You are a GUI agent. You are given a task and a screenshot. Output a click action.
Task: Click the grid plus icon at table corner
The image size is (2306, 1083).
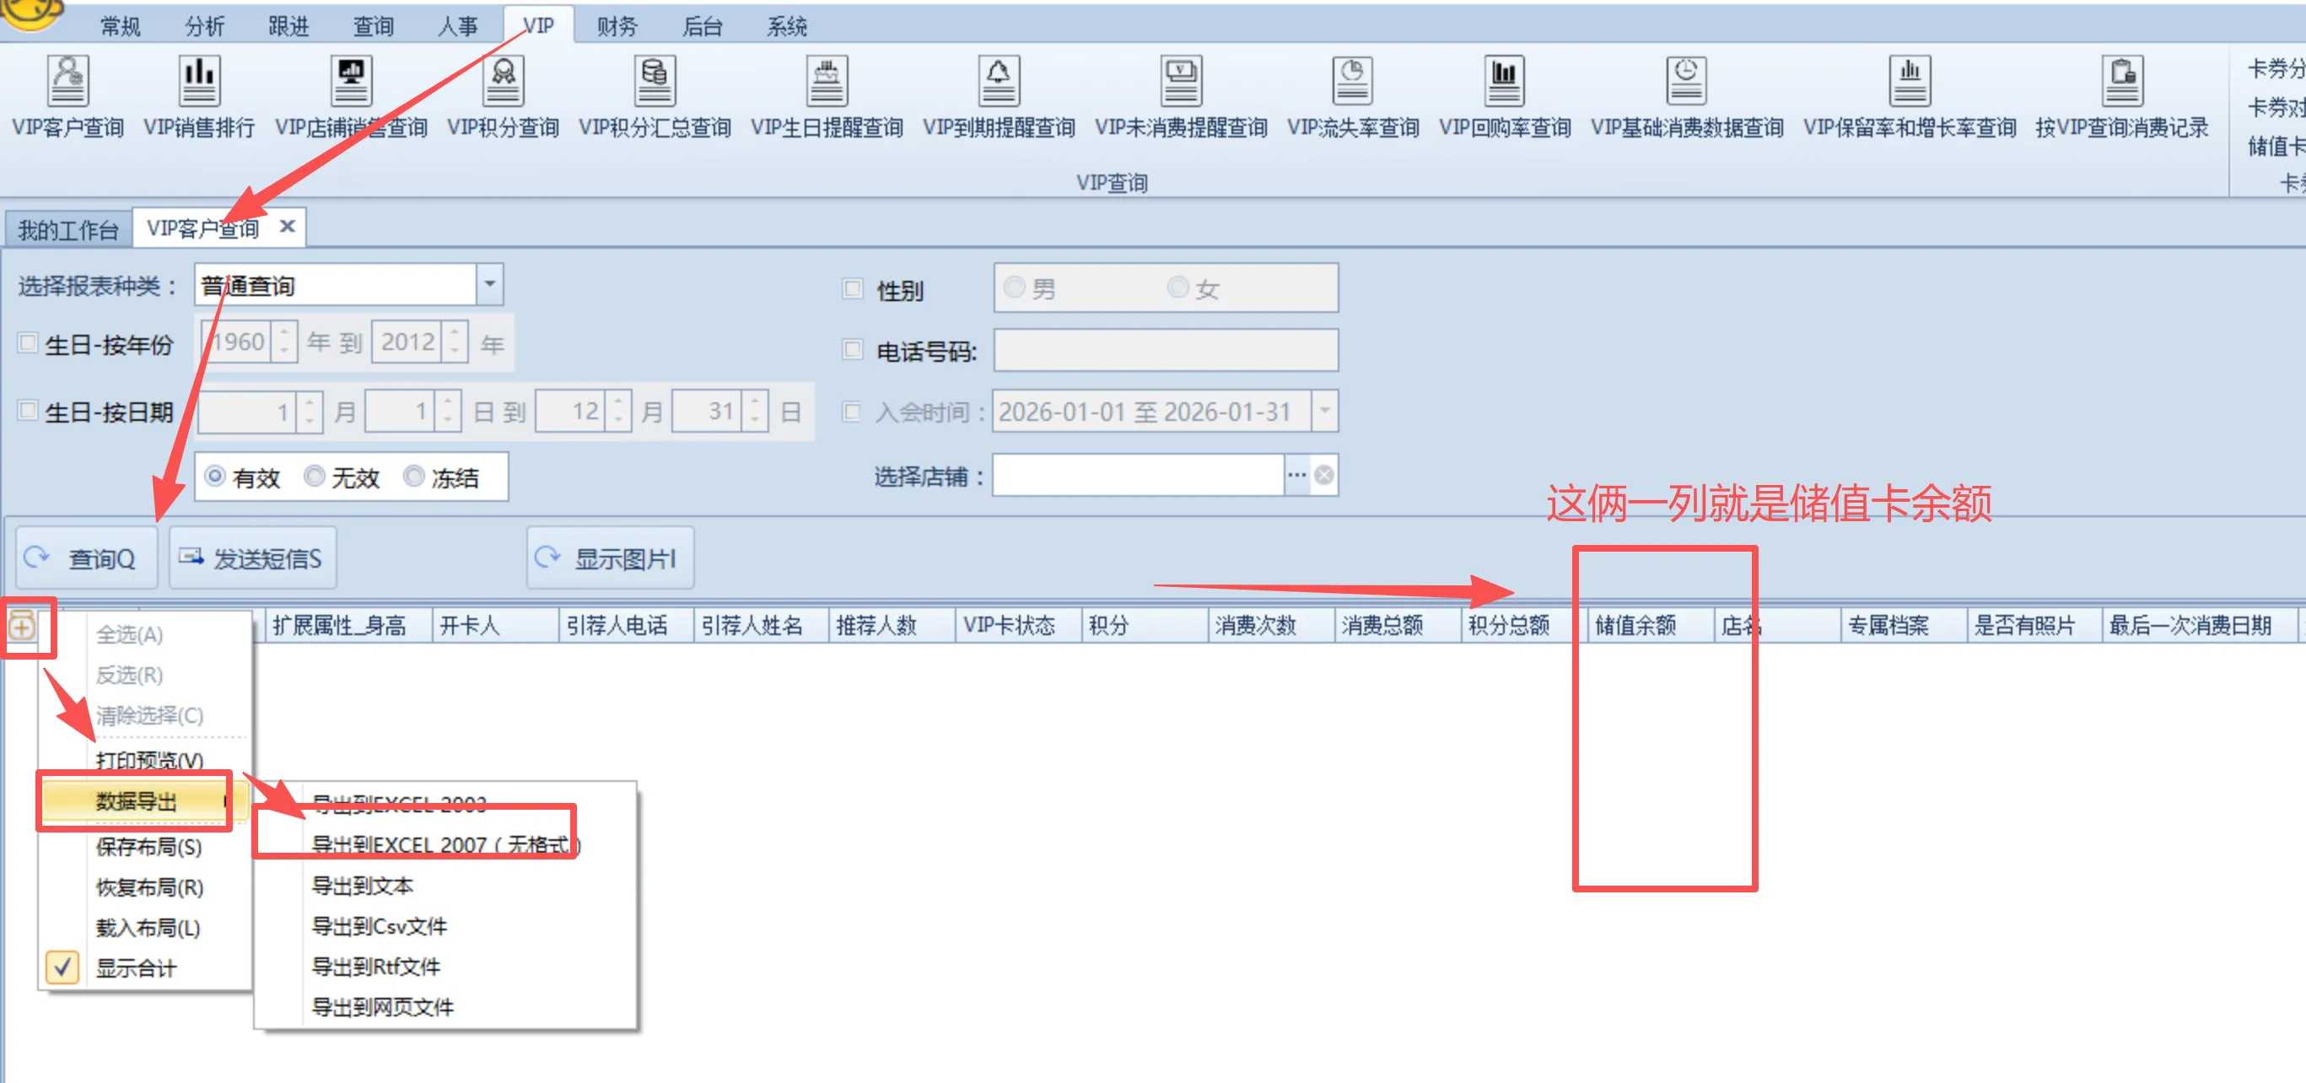23,626
